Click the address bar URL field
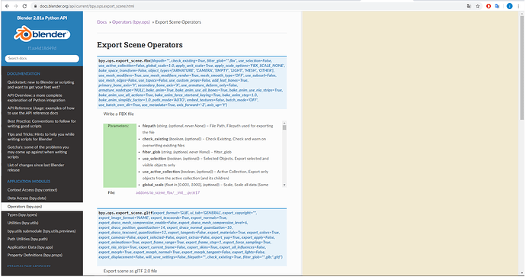Viewport: 526px width, 277px height. [x=249, y=6]
